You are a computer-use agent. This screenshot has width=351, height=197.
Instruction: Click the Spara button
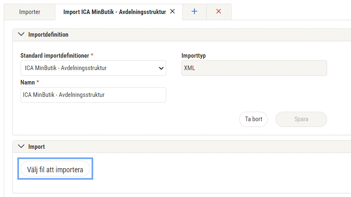301,119
